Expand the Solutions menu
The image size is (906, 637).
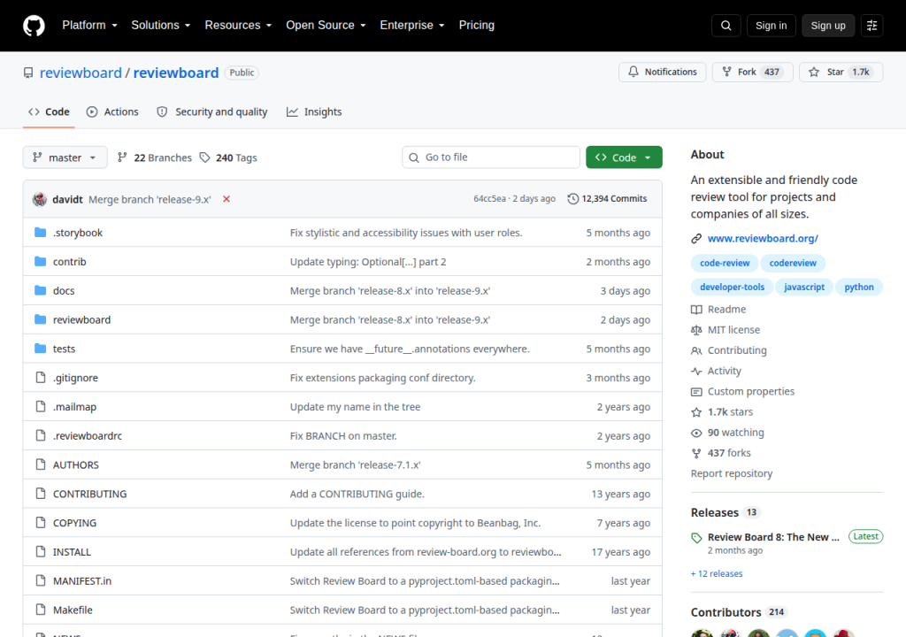(161, 26)
